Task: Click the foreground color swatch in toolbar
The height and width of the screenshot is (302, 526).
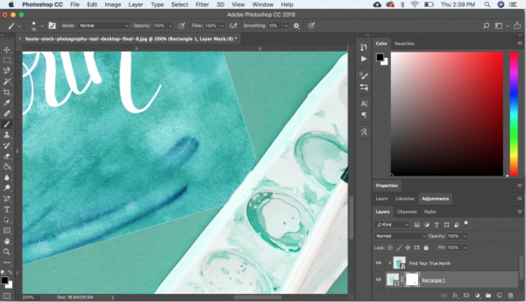Action: pyautogui.click(x=5, y=280)
